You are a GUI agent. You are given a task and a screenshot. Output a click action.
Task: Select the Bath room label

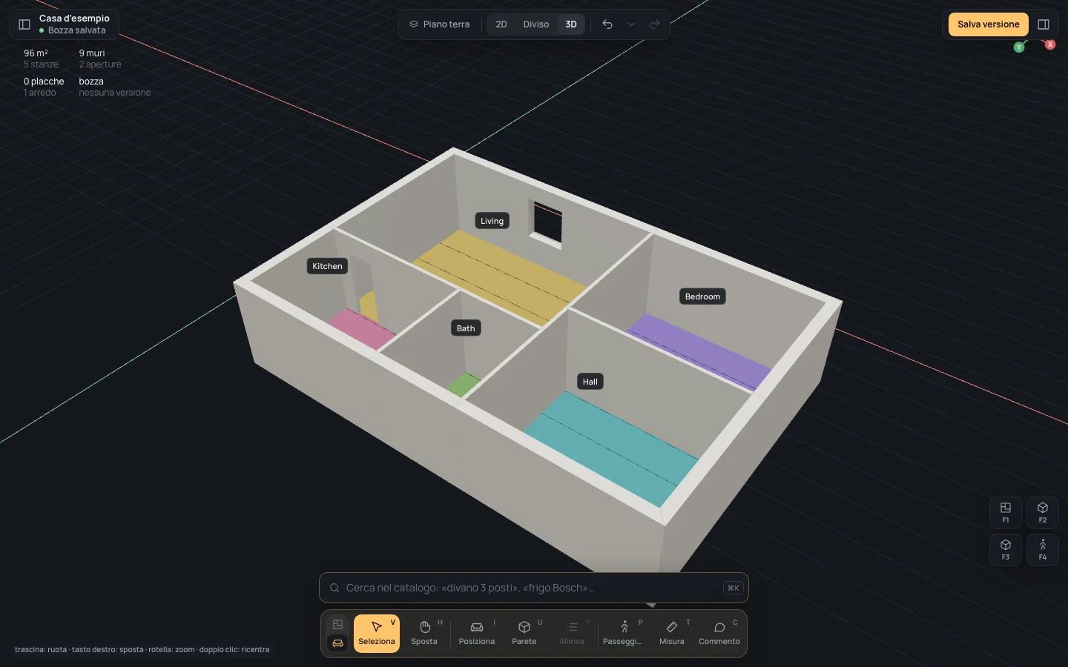tap(466, 328)
